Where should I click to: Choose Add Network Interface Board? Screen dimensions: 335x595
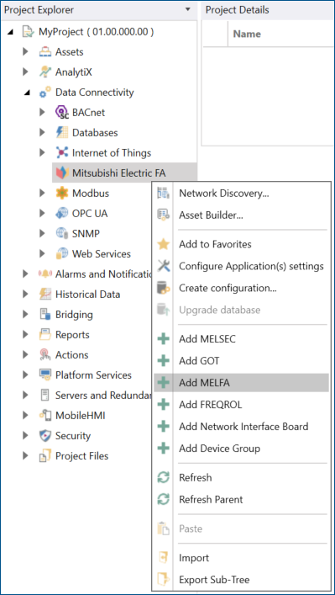[243, 426]
